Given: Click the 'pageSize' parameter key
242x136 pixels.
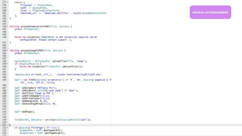Looking at the screenshot, I should point(100,80).
